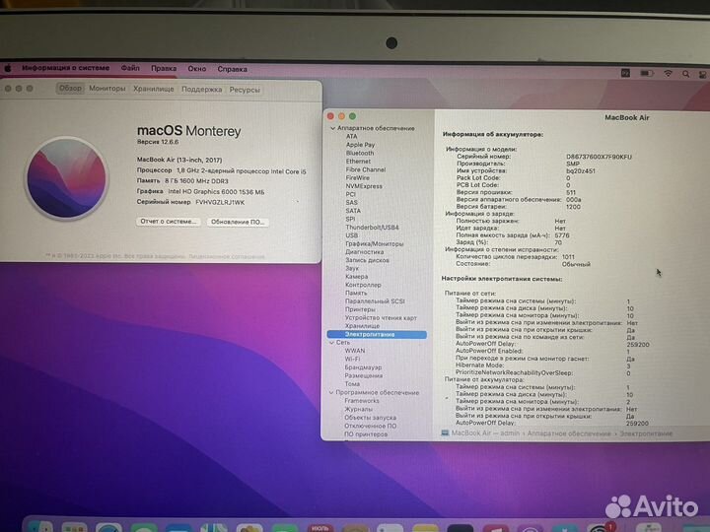Switch to the Обзор tab
Viewport: 710px width, 532px height.
pos(70,89)
